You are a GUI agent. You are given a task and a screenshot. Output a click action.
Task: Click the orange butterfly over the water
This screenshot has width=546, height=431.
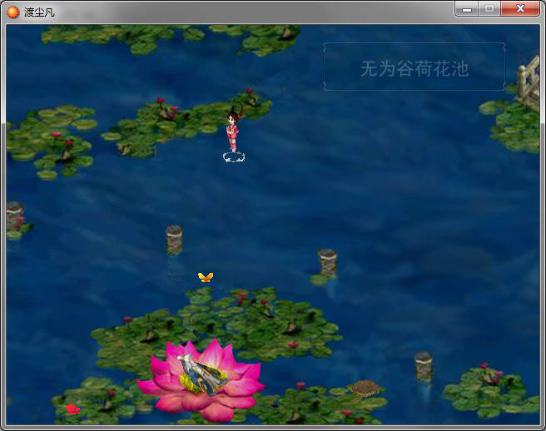tap(206, 277)
